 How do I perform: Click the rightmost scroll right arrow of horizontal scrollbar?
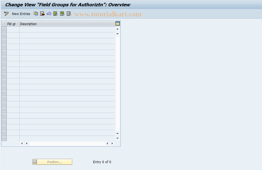point(112,143)
